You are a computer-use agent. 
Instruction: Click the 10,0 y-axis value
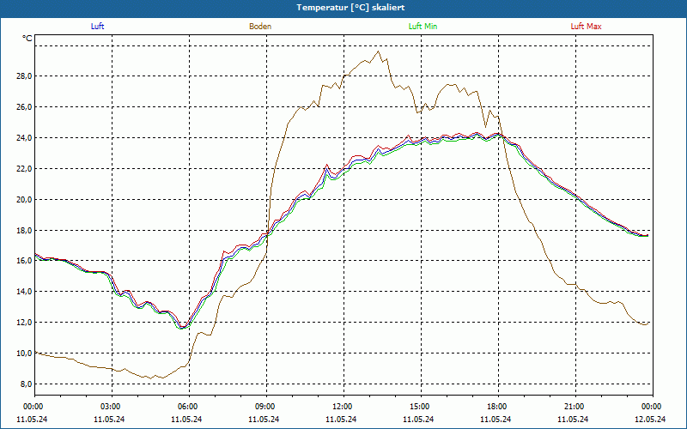tap(24, 353)
